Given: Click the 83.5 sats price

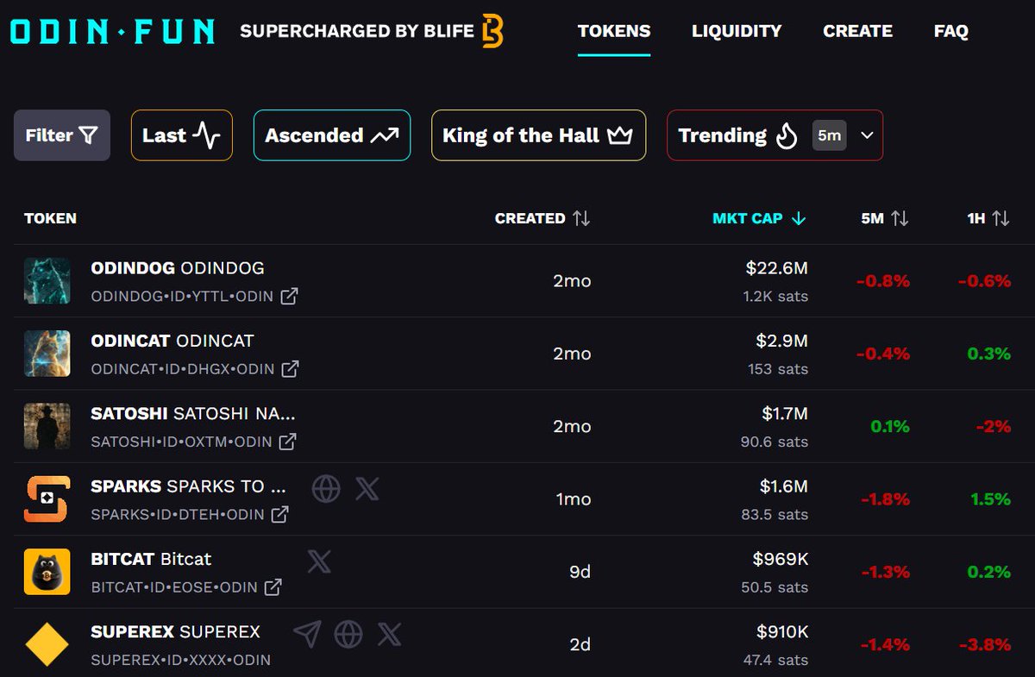Looking at the screenshot, I should tap(775, 514).
